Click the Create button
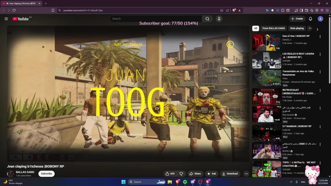Viewport: 331px width, 186px height. pos(297,19)
